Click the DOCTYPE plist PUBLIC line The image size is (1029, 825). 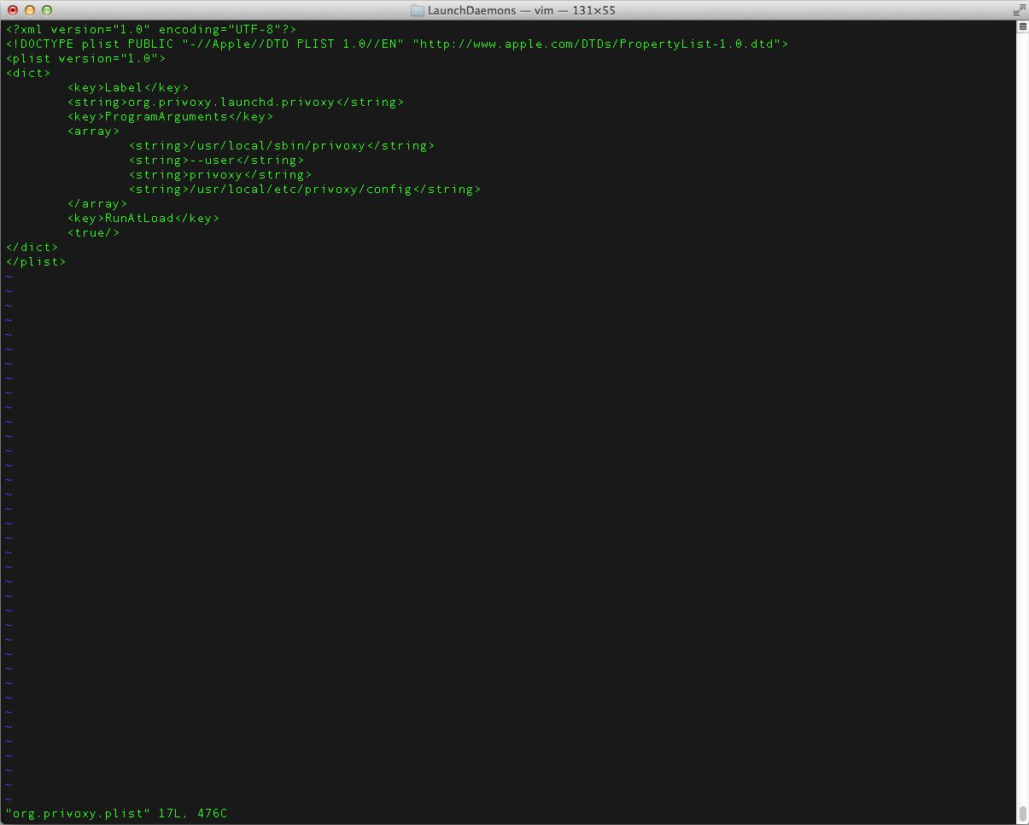(x=397, y=44)
